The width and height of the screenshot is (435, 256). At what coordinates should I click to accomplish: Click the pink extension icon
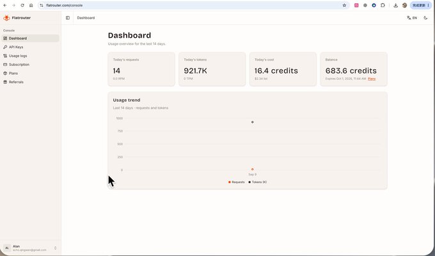(x=356, y=5)
